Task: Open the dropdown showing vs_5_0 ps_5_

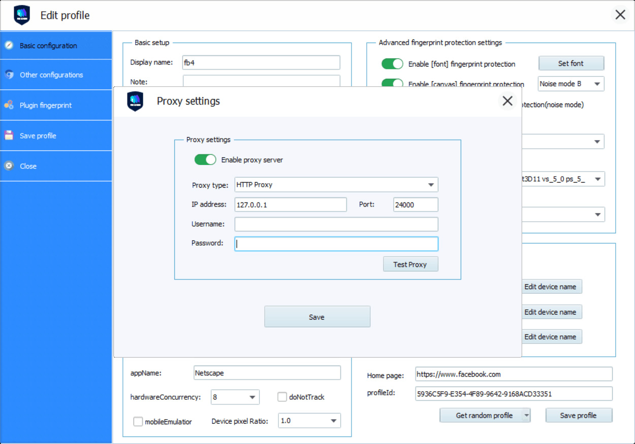Action: click(563, 179)
